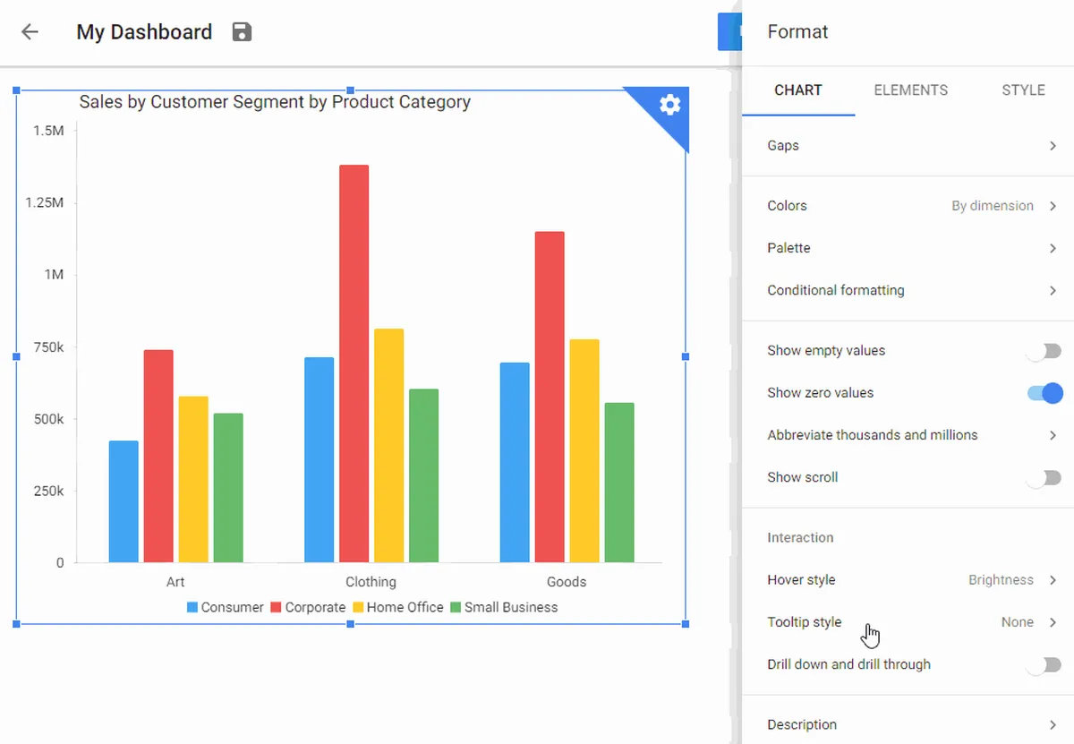Click the tall red Corporate bar in Clothing
This screenshot has height=744, width=1074.
(x=354, y=363)
